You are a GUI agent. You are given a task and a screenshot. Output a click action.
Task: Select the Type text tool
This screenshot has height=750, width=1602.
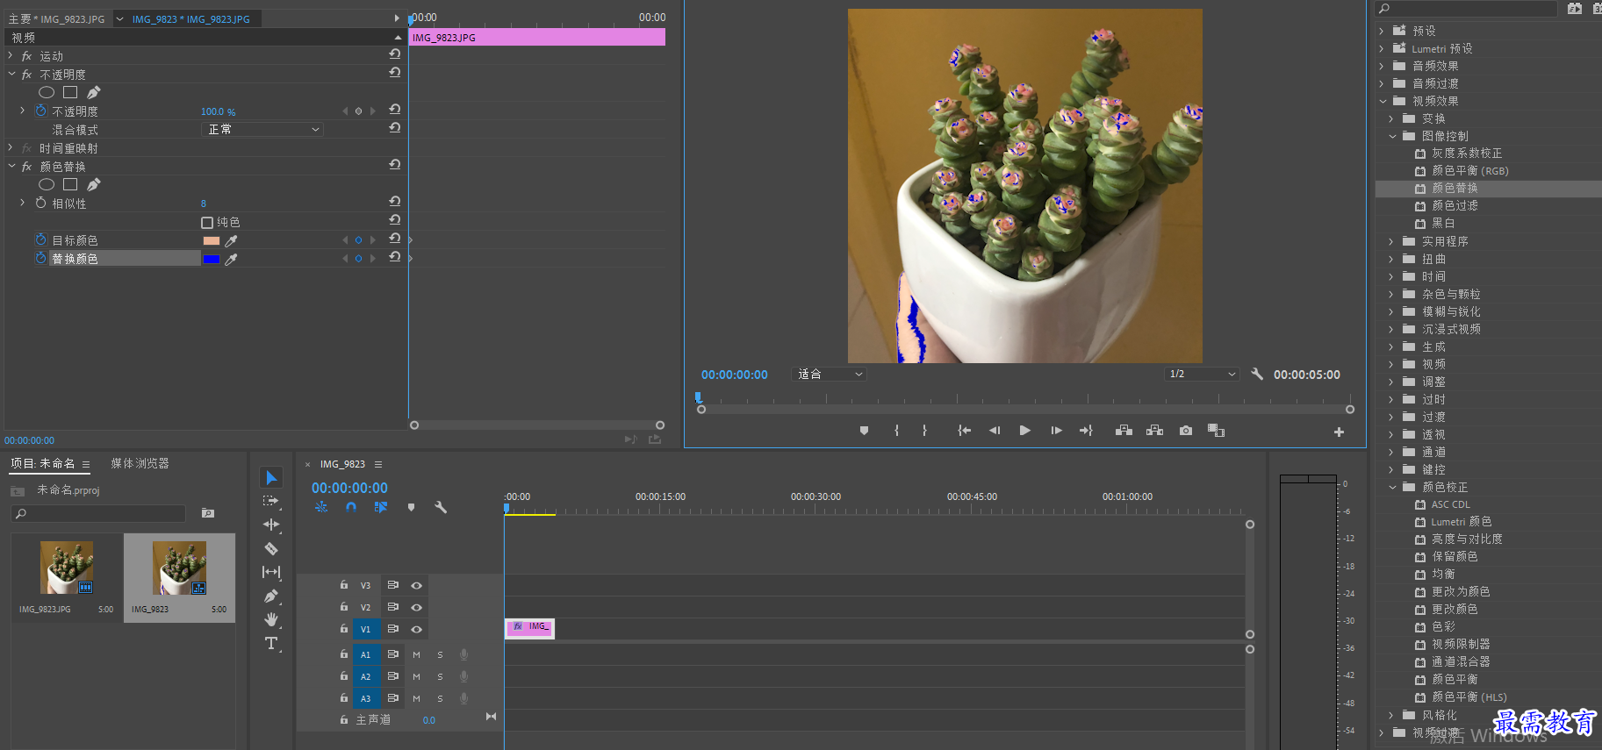coord(271,643)
